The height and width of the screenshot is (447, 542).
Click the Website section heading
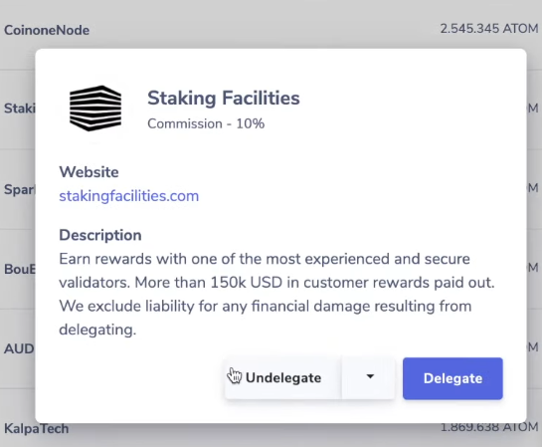(x=89, y=172)
